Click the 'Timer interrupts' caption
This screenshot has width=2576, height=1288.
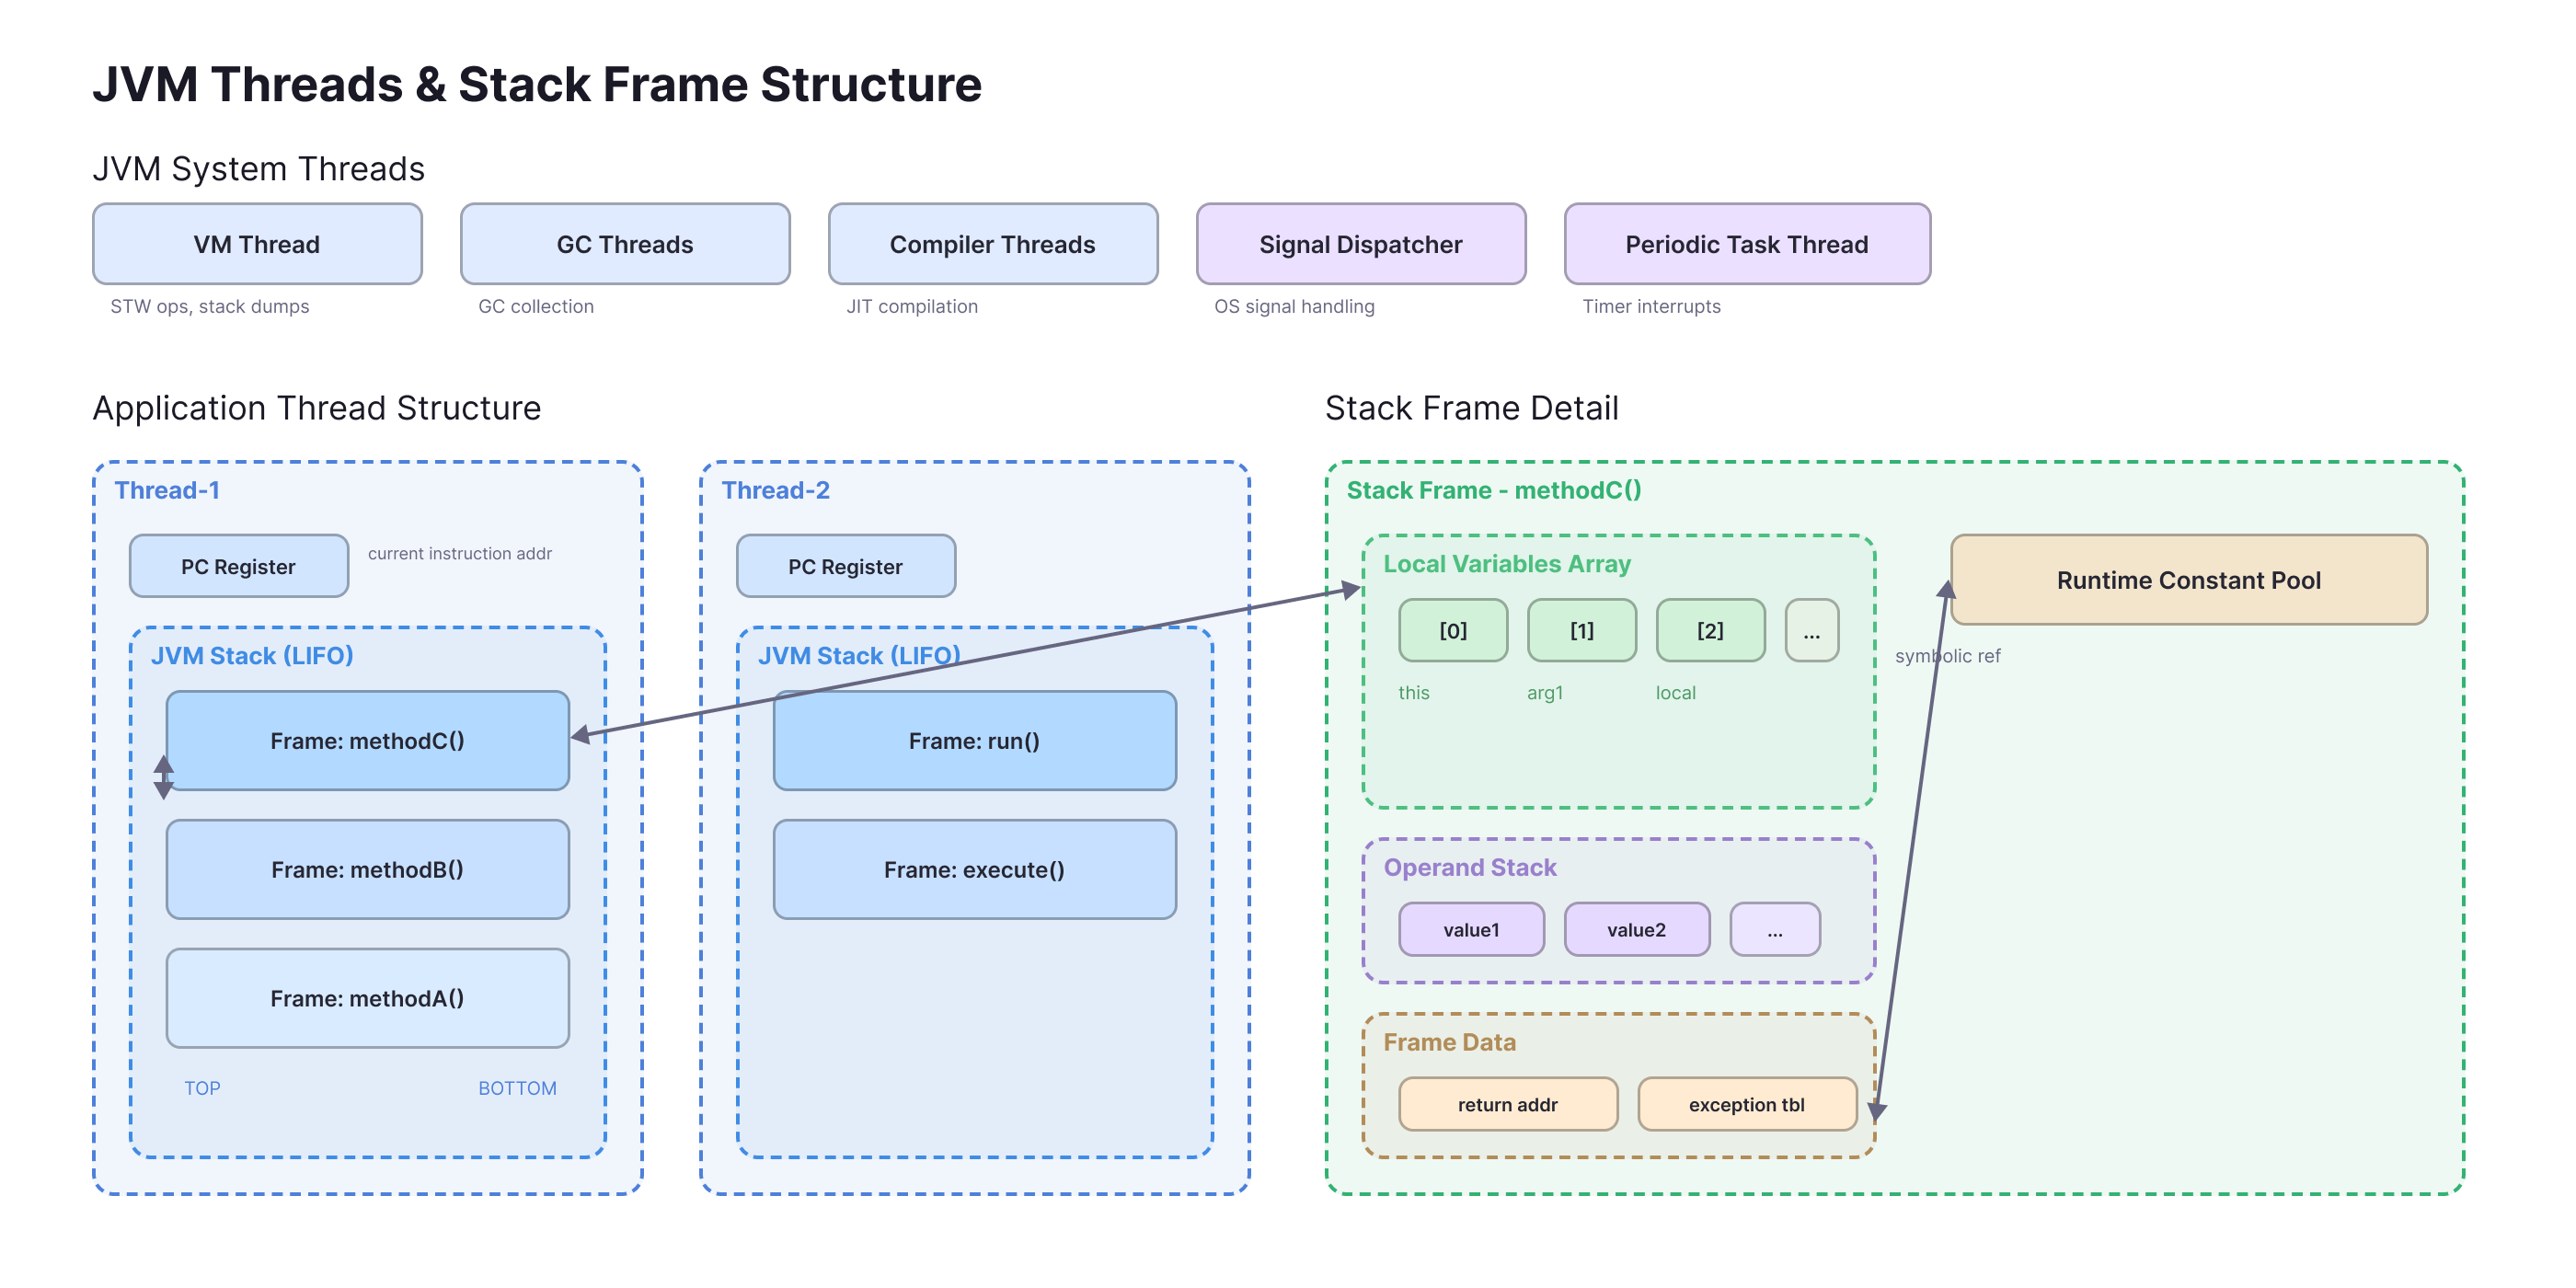pyautogui.click(x=1651, y=306)
